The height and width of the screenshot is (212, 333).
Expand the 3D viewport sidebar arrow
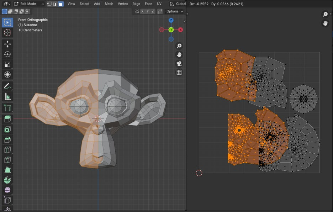pyautogui.click(x=185, y=21)
